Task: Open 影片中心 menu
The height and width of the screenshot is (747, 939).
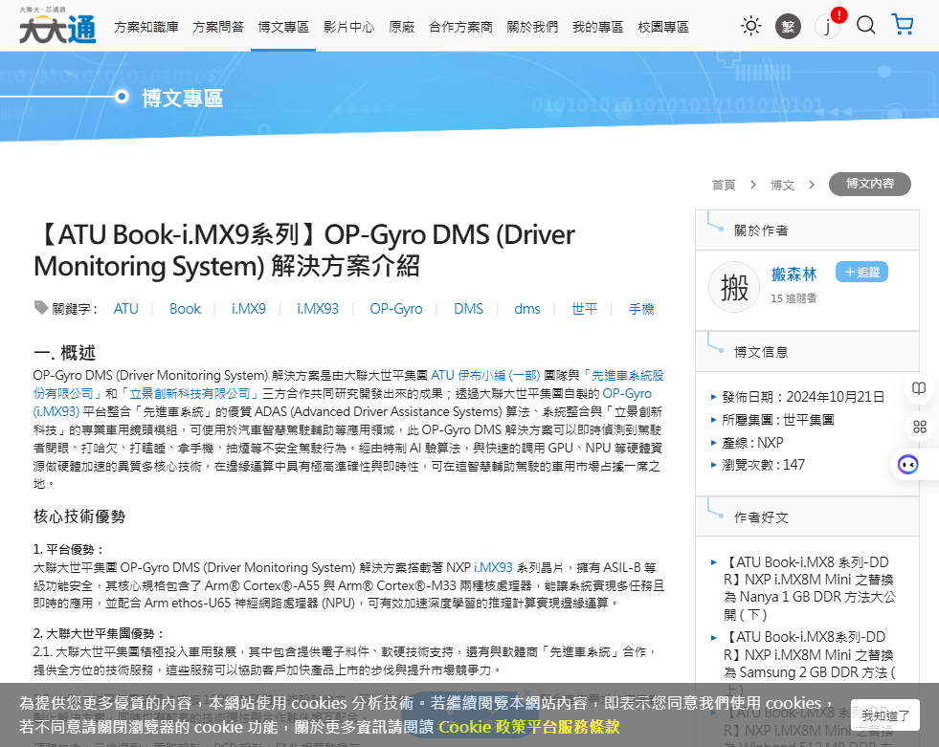Action: [348, 27]
